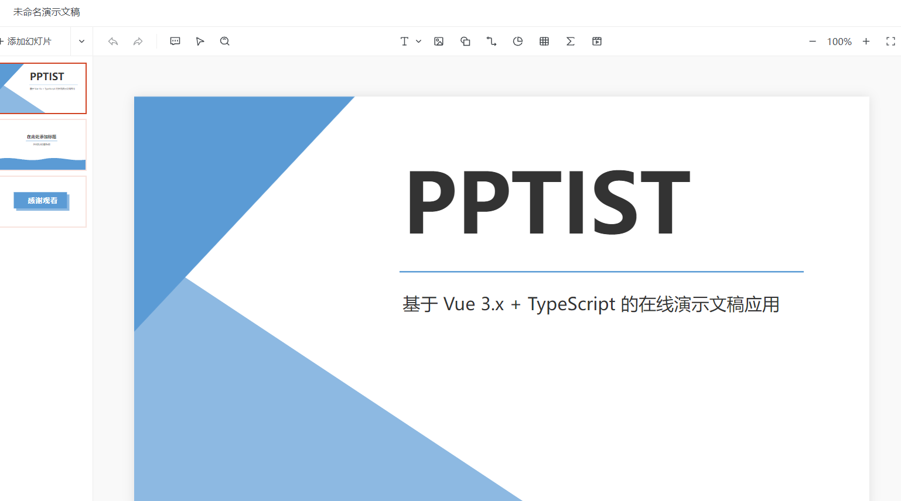The width and height of the screenshot is (901, 501).
Task: Activate the search and replace magnifier icon
Action: (x=224, y=41)
